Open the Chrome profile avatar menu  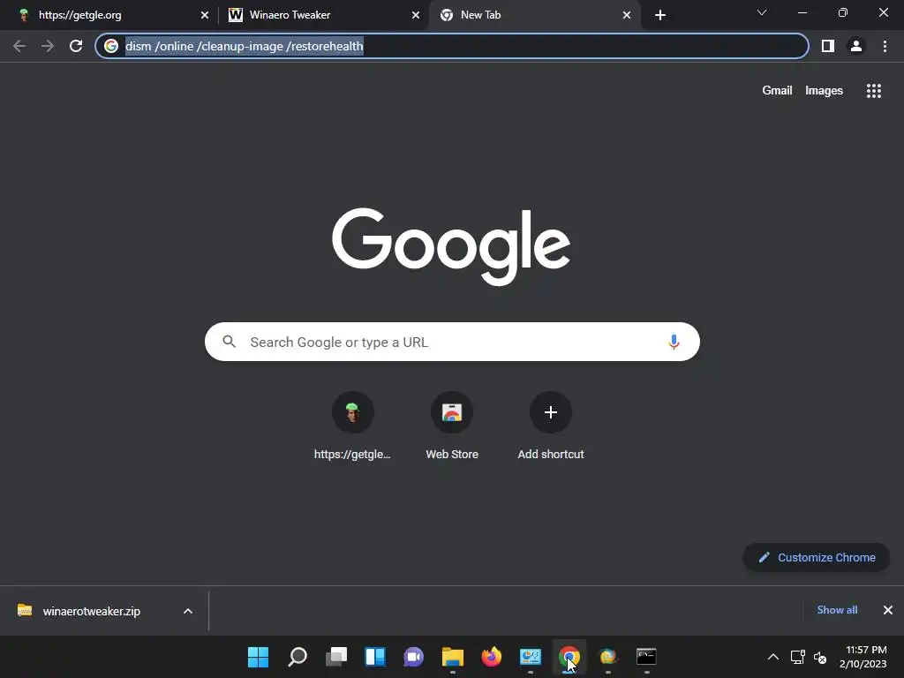point(856,46)
